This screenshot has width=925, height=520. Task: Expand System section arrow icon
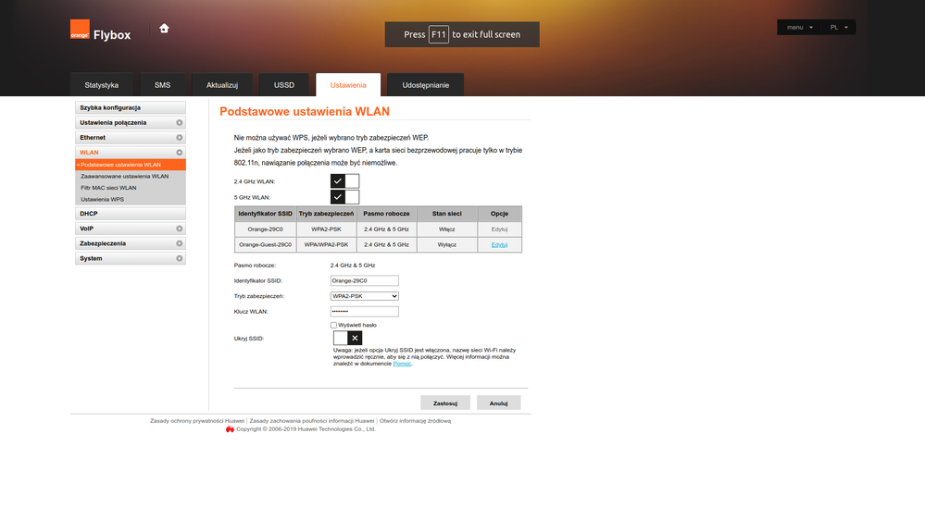pos(180,258)
